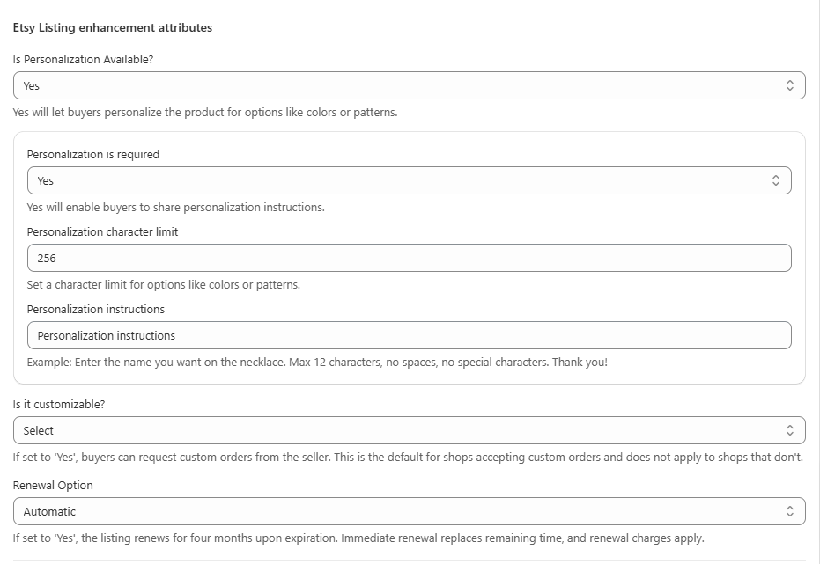Click the Etsy Listing enhancement attributes heading
Screen dimensions: 820x564
[x=113, y=27]
